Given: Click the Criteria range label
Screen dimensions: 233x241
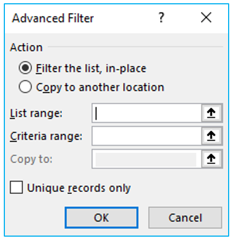Looking at the screenshot, I should 46,136.
